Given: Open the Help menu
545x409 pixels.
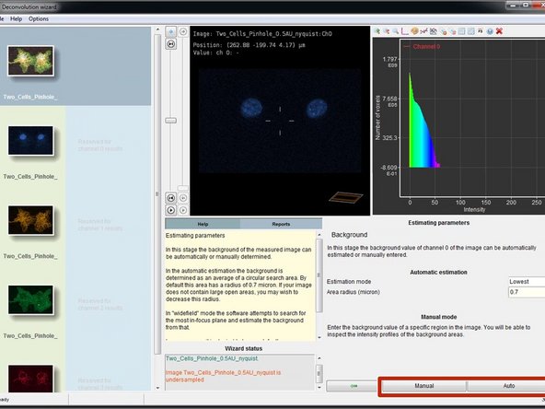Looking at the screenshot, I should pyautogui.click(x=16, y=18).
